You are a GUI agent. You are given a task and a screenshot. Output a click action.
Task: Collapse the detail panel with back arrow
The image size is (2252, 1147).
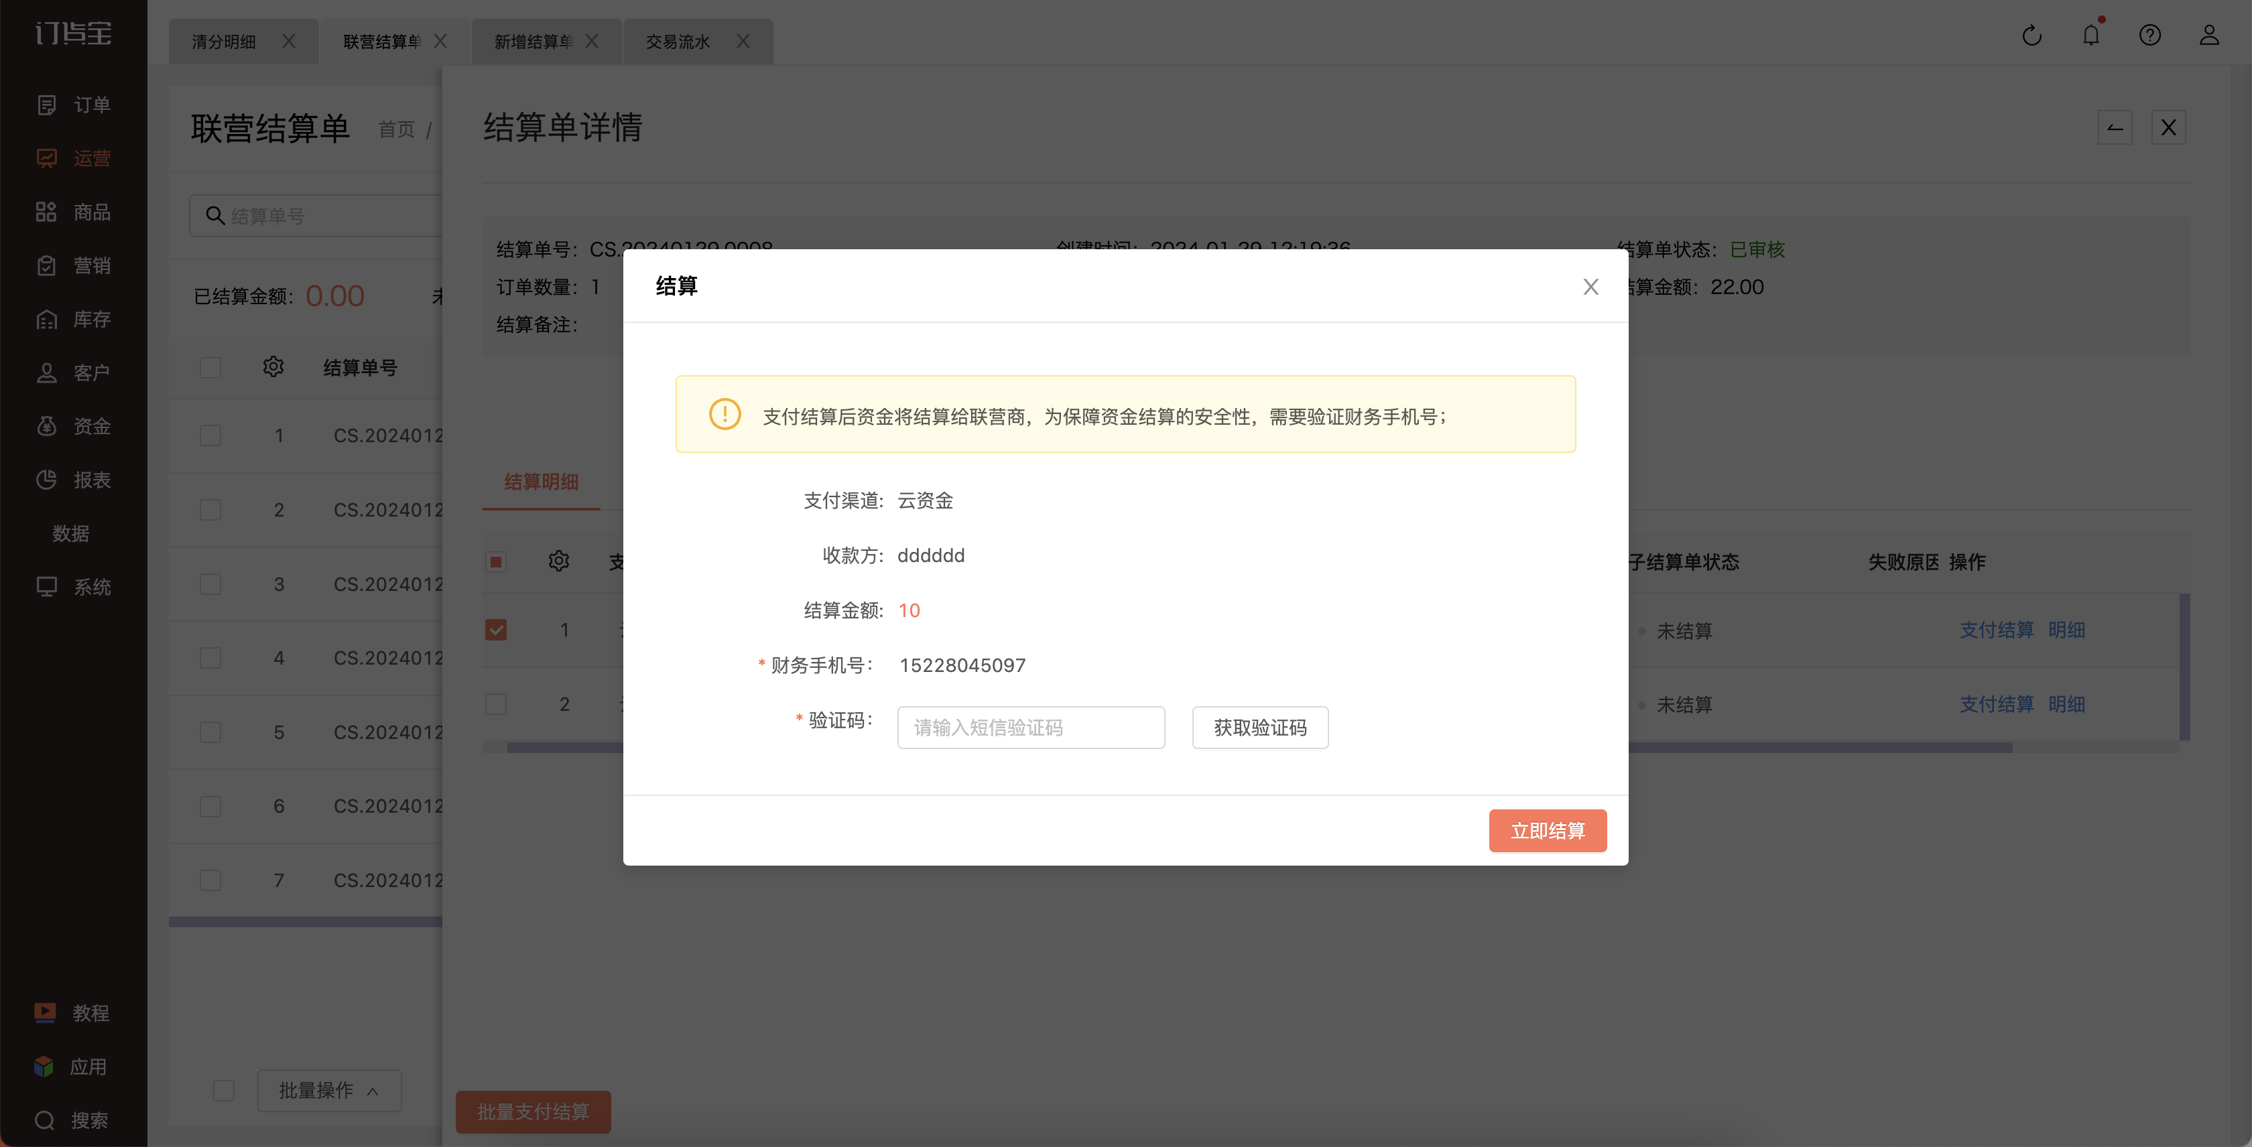2115,127
